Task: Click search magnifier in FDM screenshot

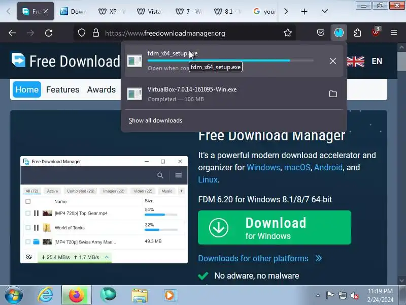Action: click(x=160, y=175)
